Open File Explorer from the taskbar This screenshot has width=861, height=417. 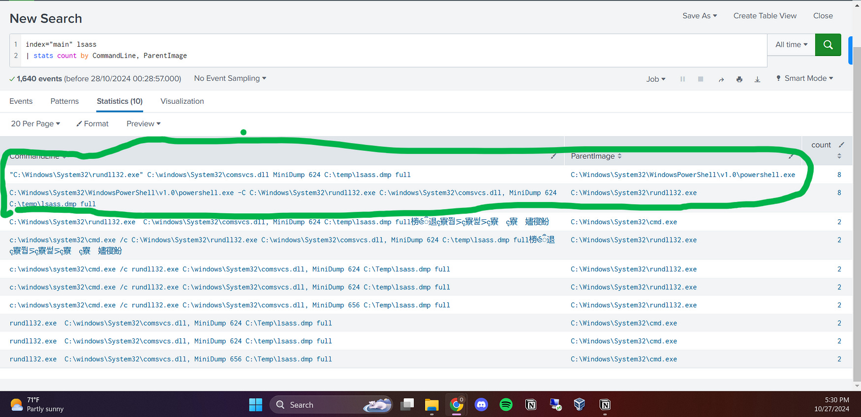coord(431,405)
